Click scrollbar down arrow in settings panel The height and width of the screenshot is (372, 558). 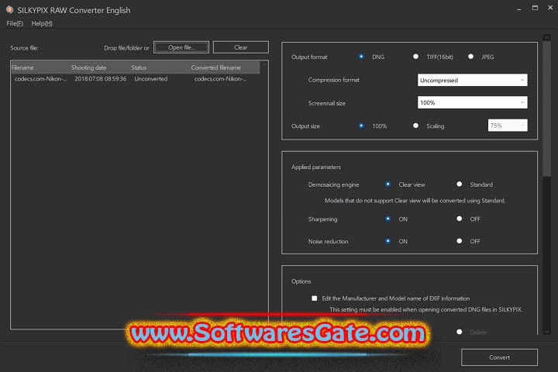click(x=546, y=332)
